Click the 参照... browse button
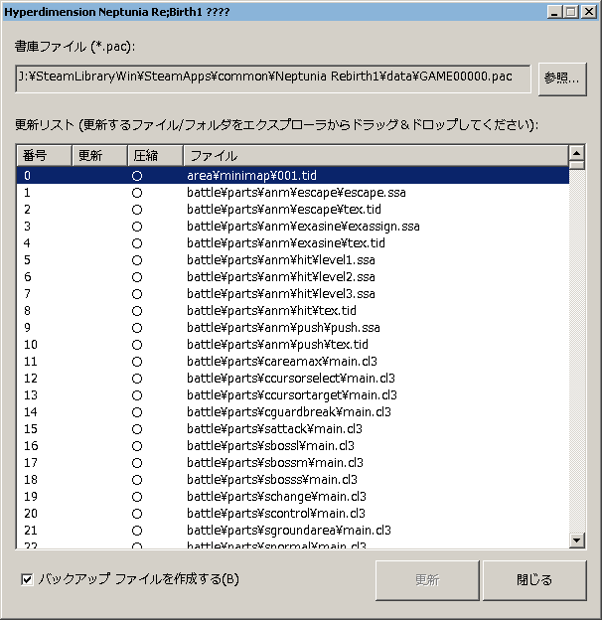The width and height of the screenshot is (602, 620). point(562,78)
